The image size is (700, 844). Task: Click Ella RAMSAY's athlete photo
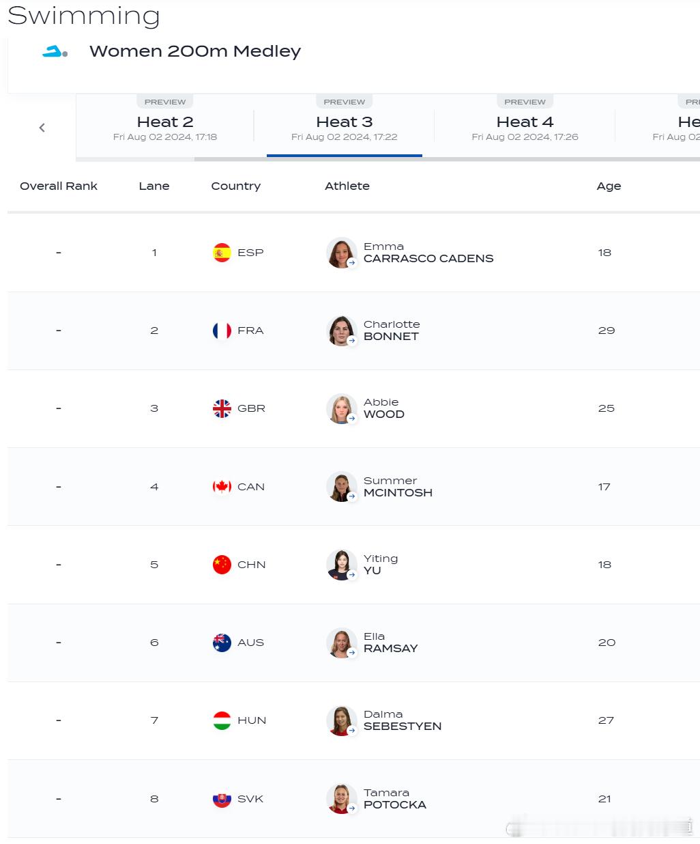coord(342,643)
